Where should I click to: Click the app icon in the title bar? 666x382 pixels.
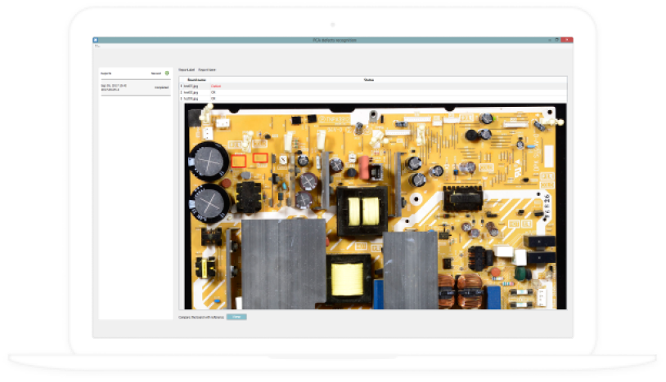(96, 39)
